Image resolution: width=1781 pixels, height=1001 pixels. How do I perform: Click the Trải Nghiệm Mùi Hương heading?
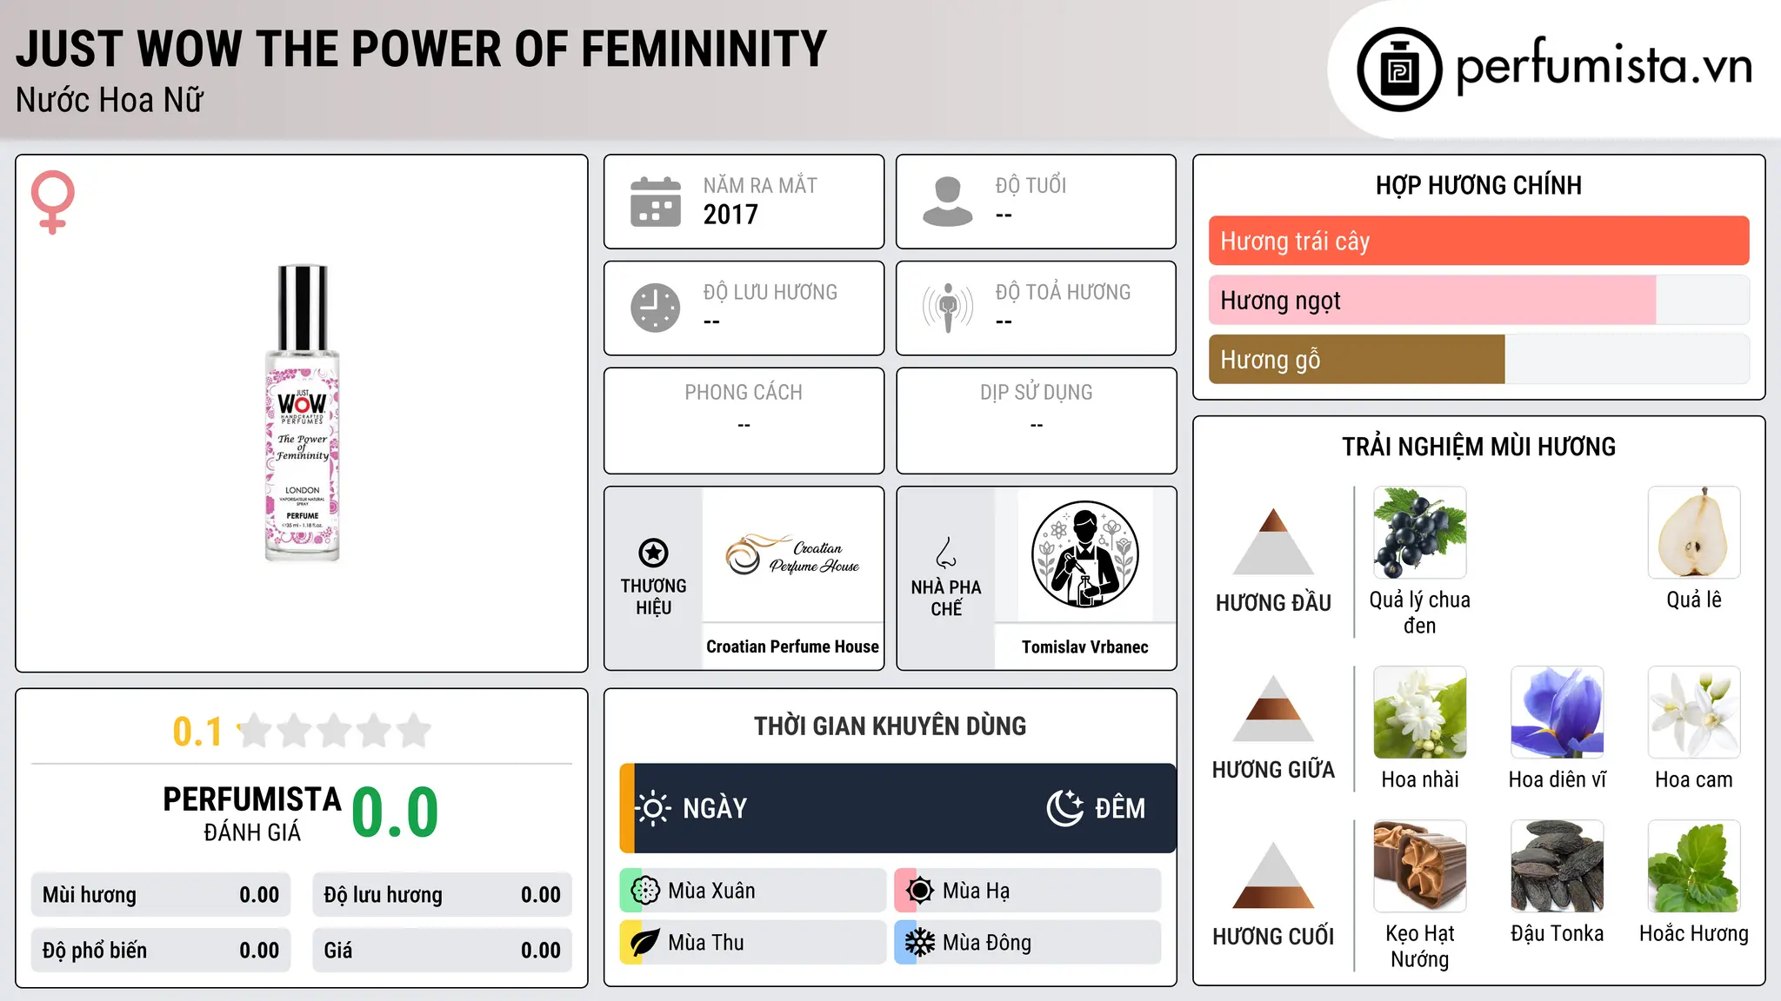[1478, 447]
